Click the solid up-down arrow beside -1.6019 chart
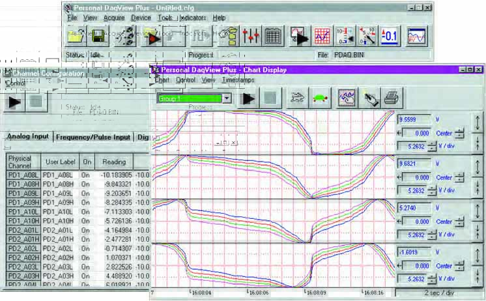486x301 pixels. (478, 255)
